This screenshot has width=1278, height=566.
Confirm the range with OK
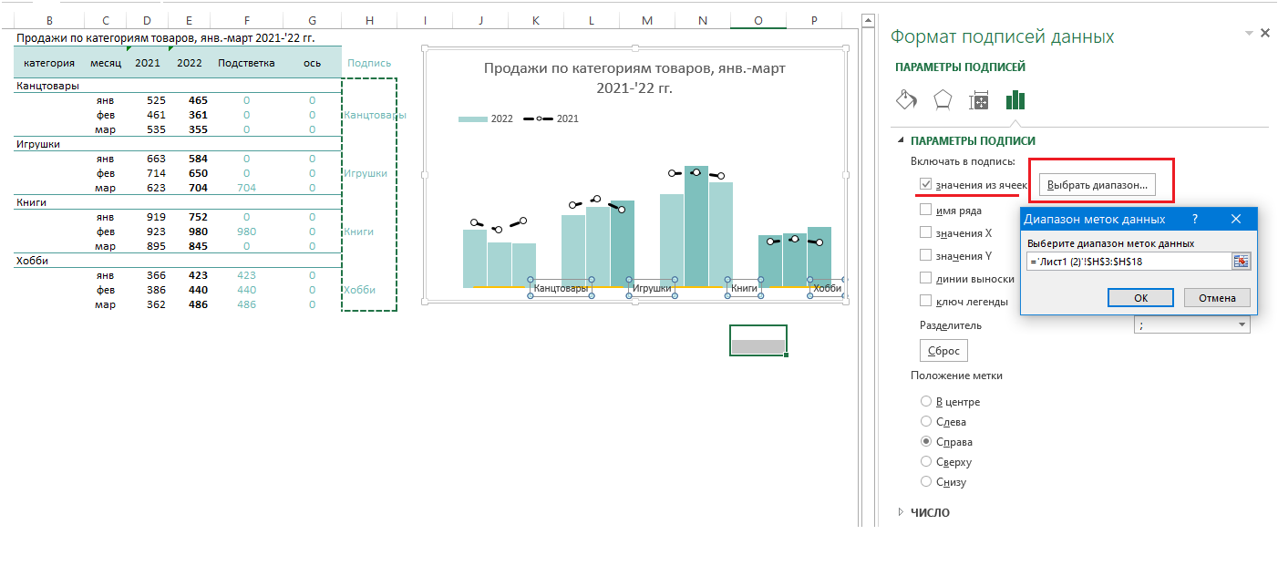[x=1140, y=298]
